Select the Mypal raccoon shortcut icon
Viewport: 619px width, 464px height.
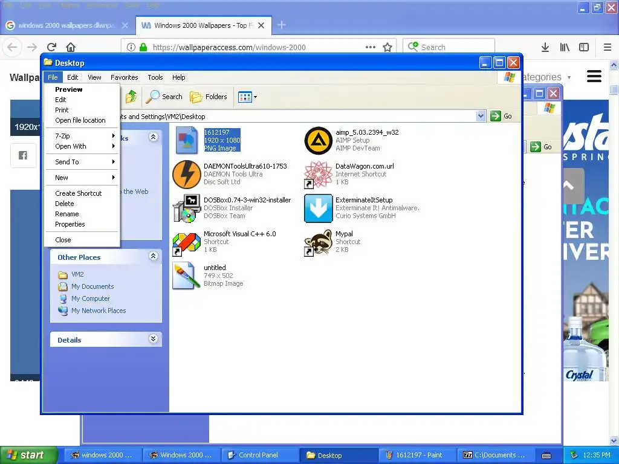pos(318,242)
